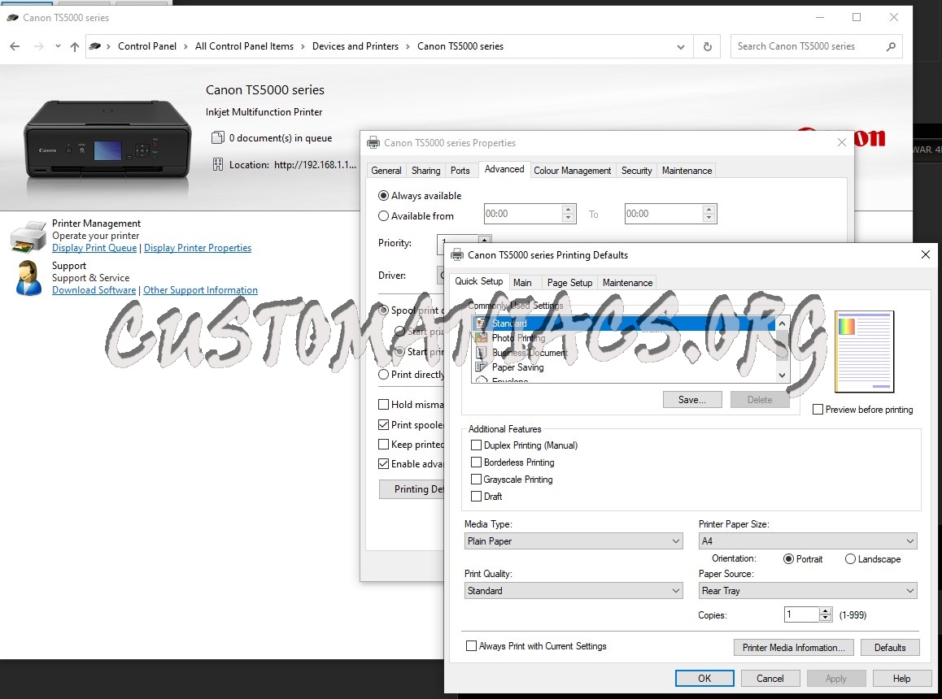Open Colour Management tab
Image resolution: width=942 pixels, height=699 pixels.
coord(573,171)
